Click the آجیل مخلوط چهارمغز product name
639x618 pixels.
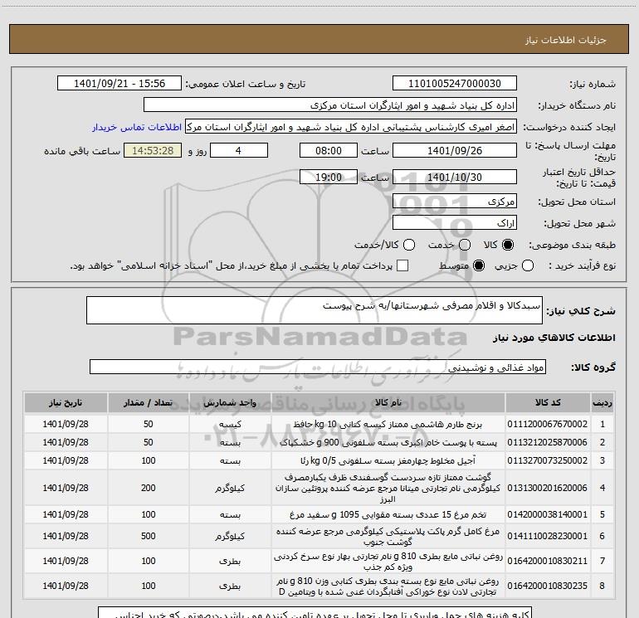pos(388,460)
